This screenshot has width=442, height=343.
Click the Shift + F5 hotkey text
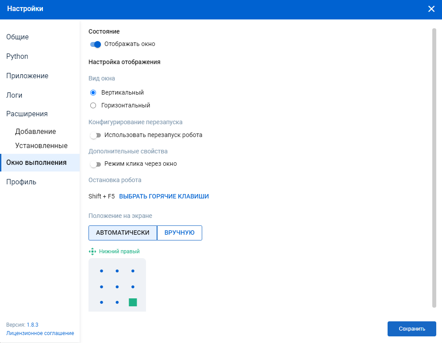[101, 196]
